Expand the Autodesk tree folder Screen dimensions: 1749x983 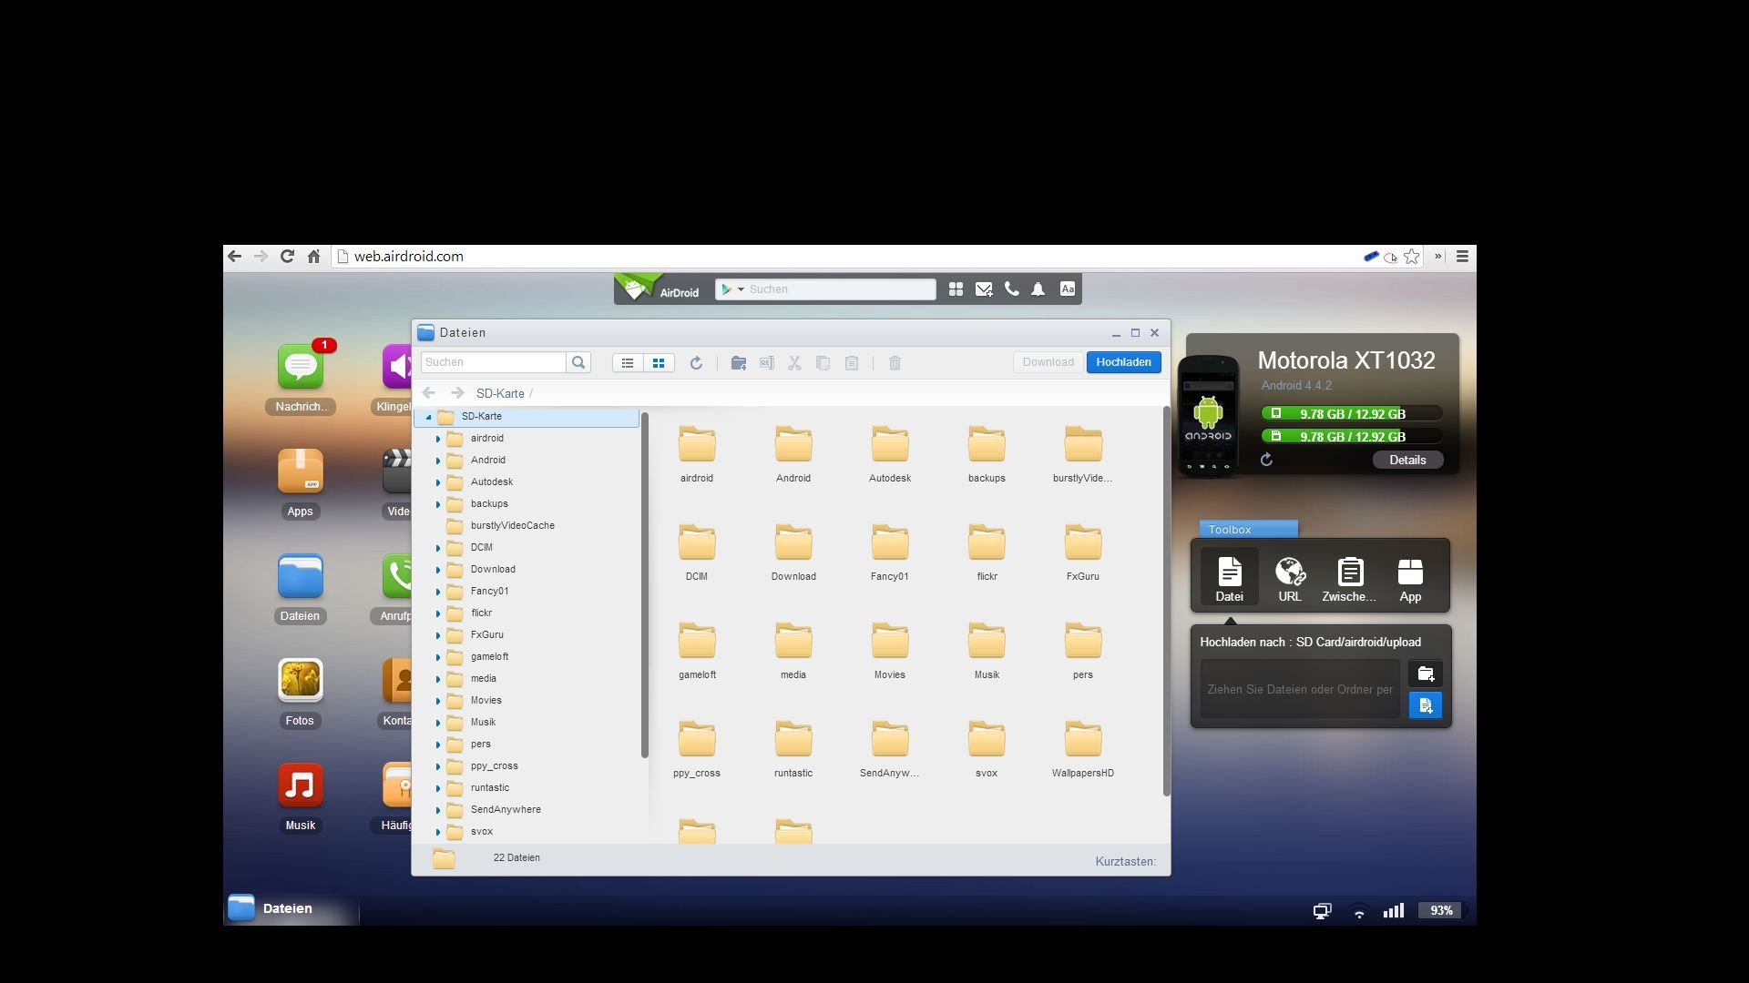(x=437, y=482)
